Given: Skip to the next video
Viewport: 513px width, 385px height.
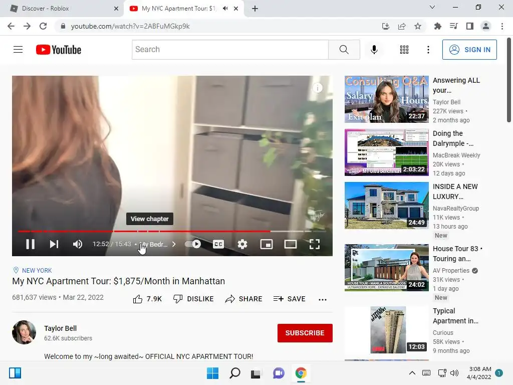Looking at the screenshot, I should (x=54, y=244).
